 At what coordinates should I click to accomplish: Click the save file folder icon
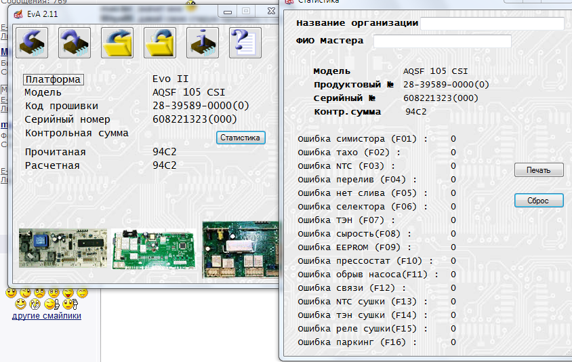tap(160, 43)
